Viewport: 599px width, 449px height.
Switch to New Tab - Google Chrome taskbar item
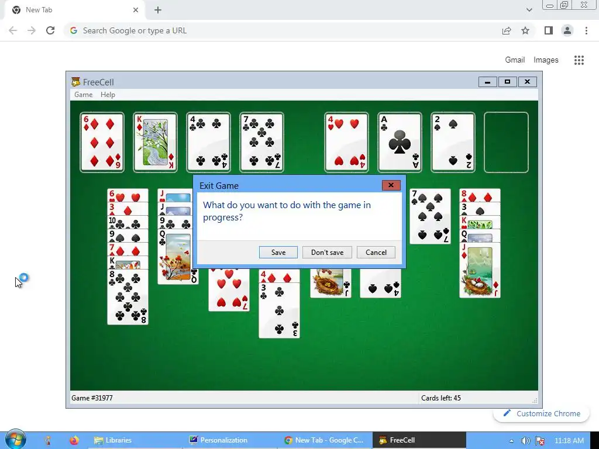[x=324, y=440]
